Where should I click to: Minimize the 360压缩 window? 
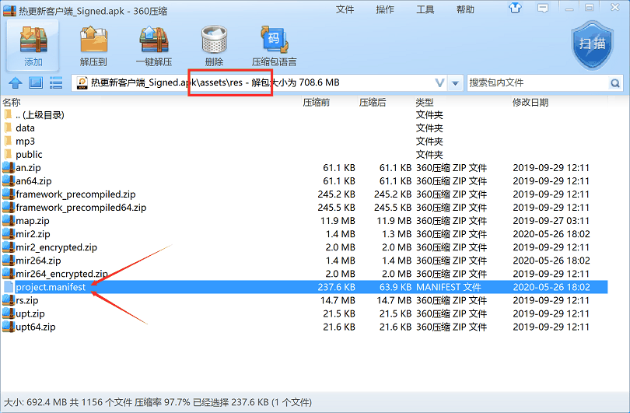pyautogui.click(x=569, y=9)
